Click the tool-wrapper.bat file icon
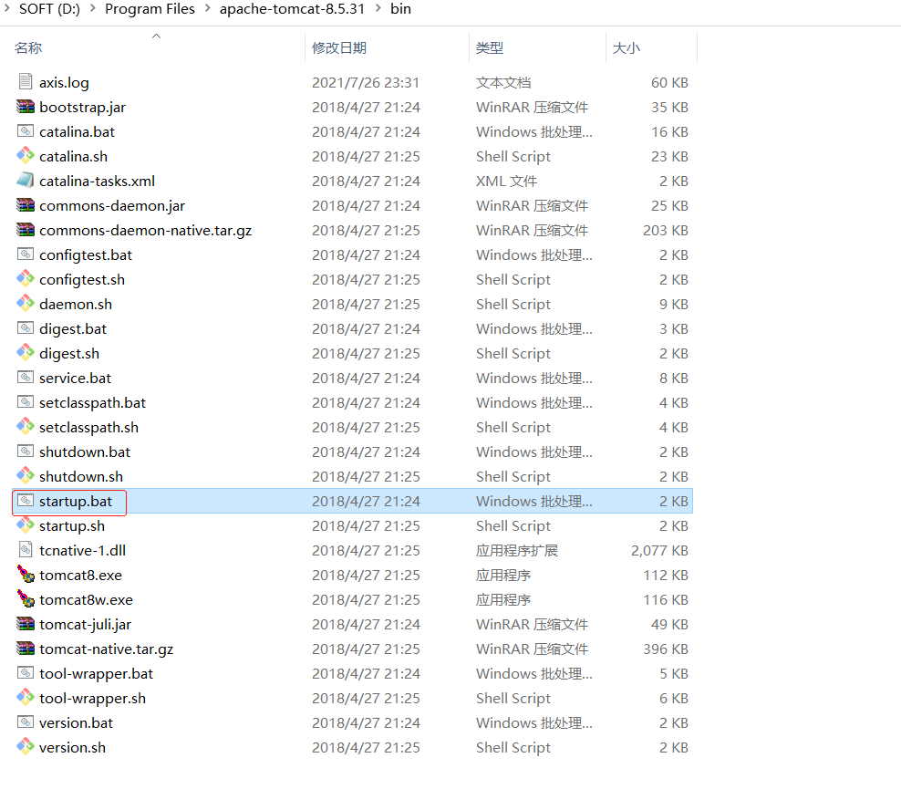Viewport: 901px width, 789px height. point(26,672)
